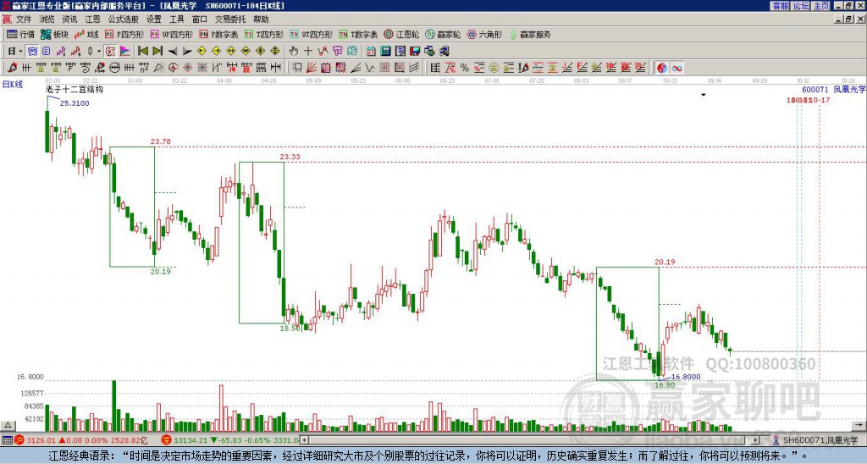Open the 工具 menu
This screenshot has height=464, width=867.
point(176,19)
